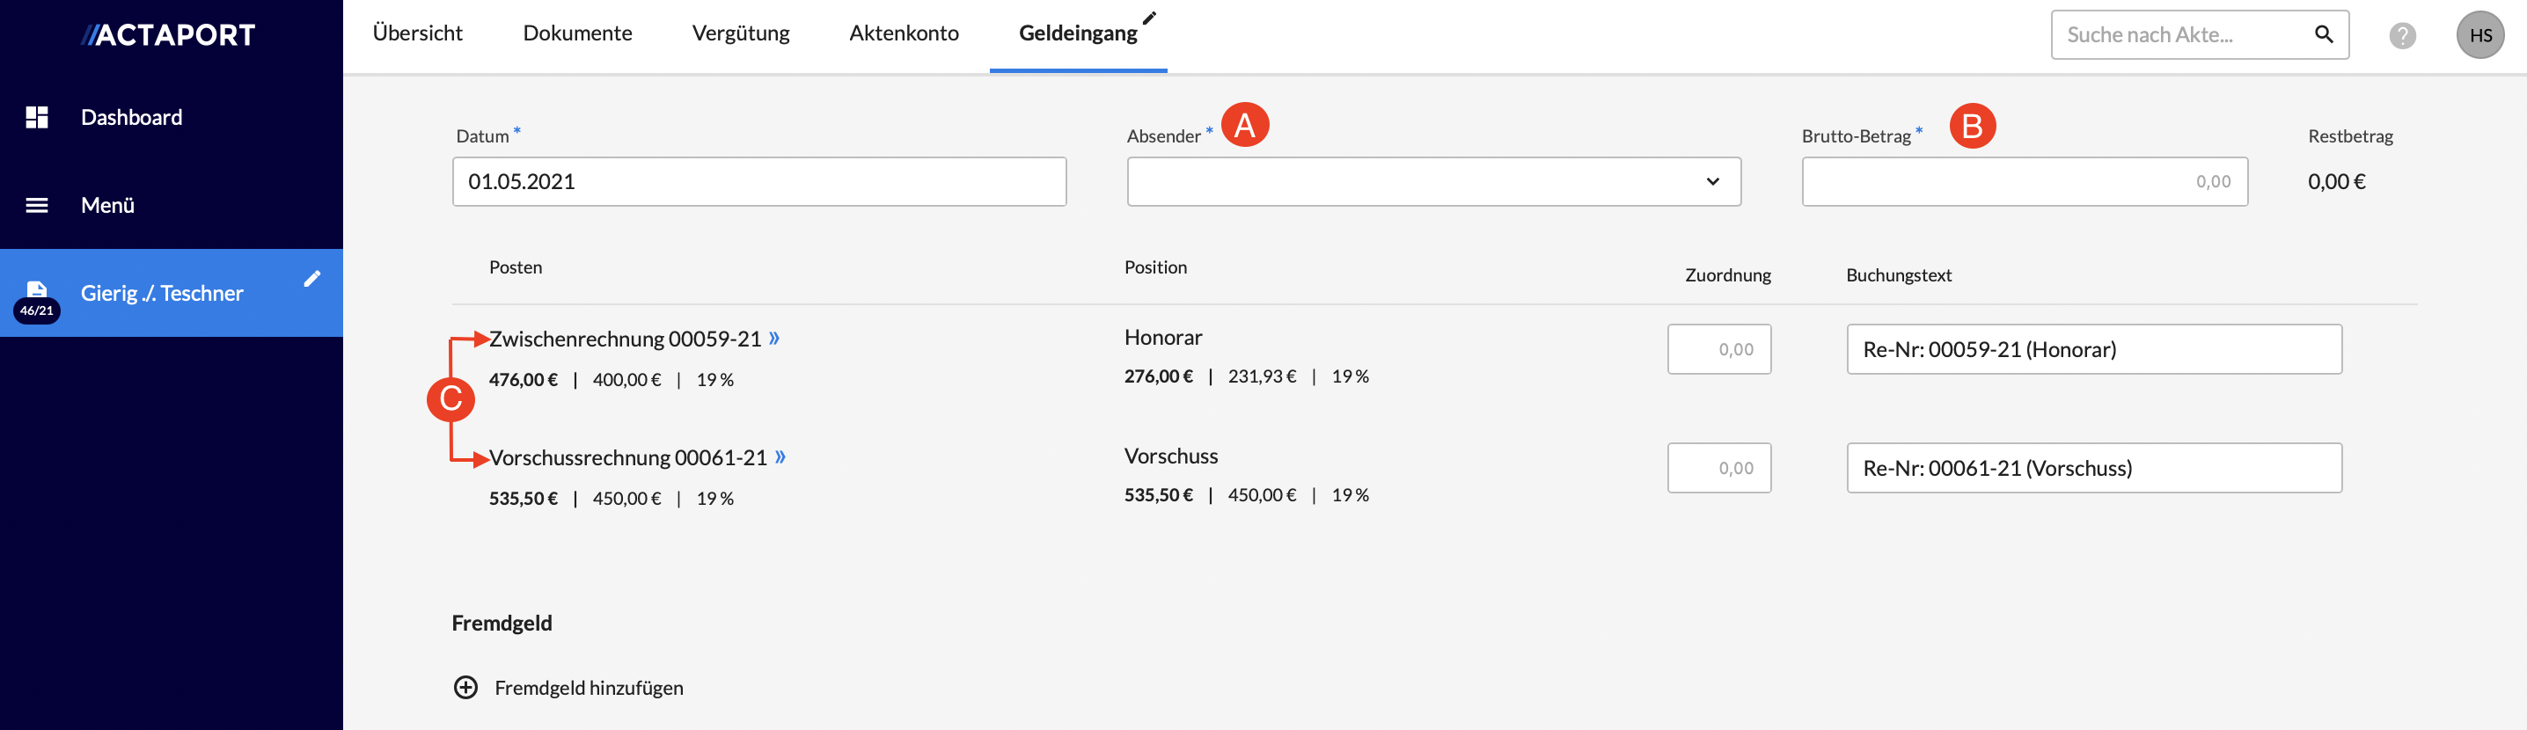Screen dimensions: 2527x730
Task: Click the pencil icon beside Gierig ./. Teschner
Action: click(312, 279)
